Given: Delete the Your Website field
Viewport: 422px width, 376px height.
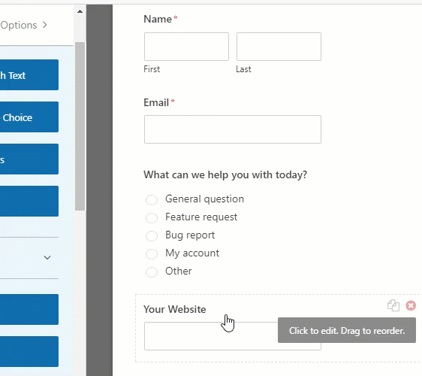Looking at the screenshot, I should coord(411,305).
